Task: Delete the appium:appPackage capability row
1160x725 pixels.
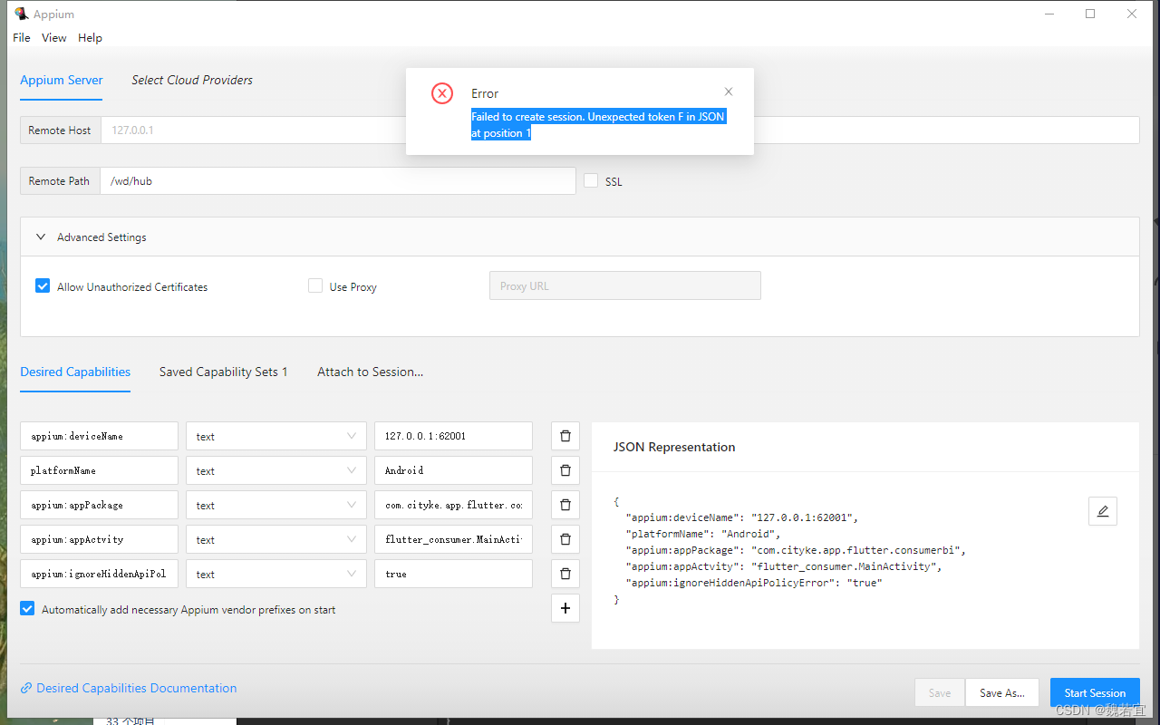Action: 565,504
